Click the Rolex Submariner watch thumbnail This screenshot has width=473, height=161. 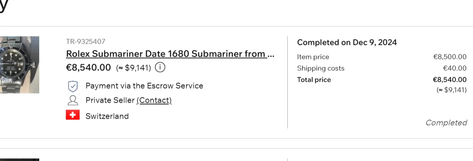click(19, 65)
